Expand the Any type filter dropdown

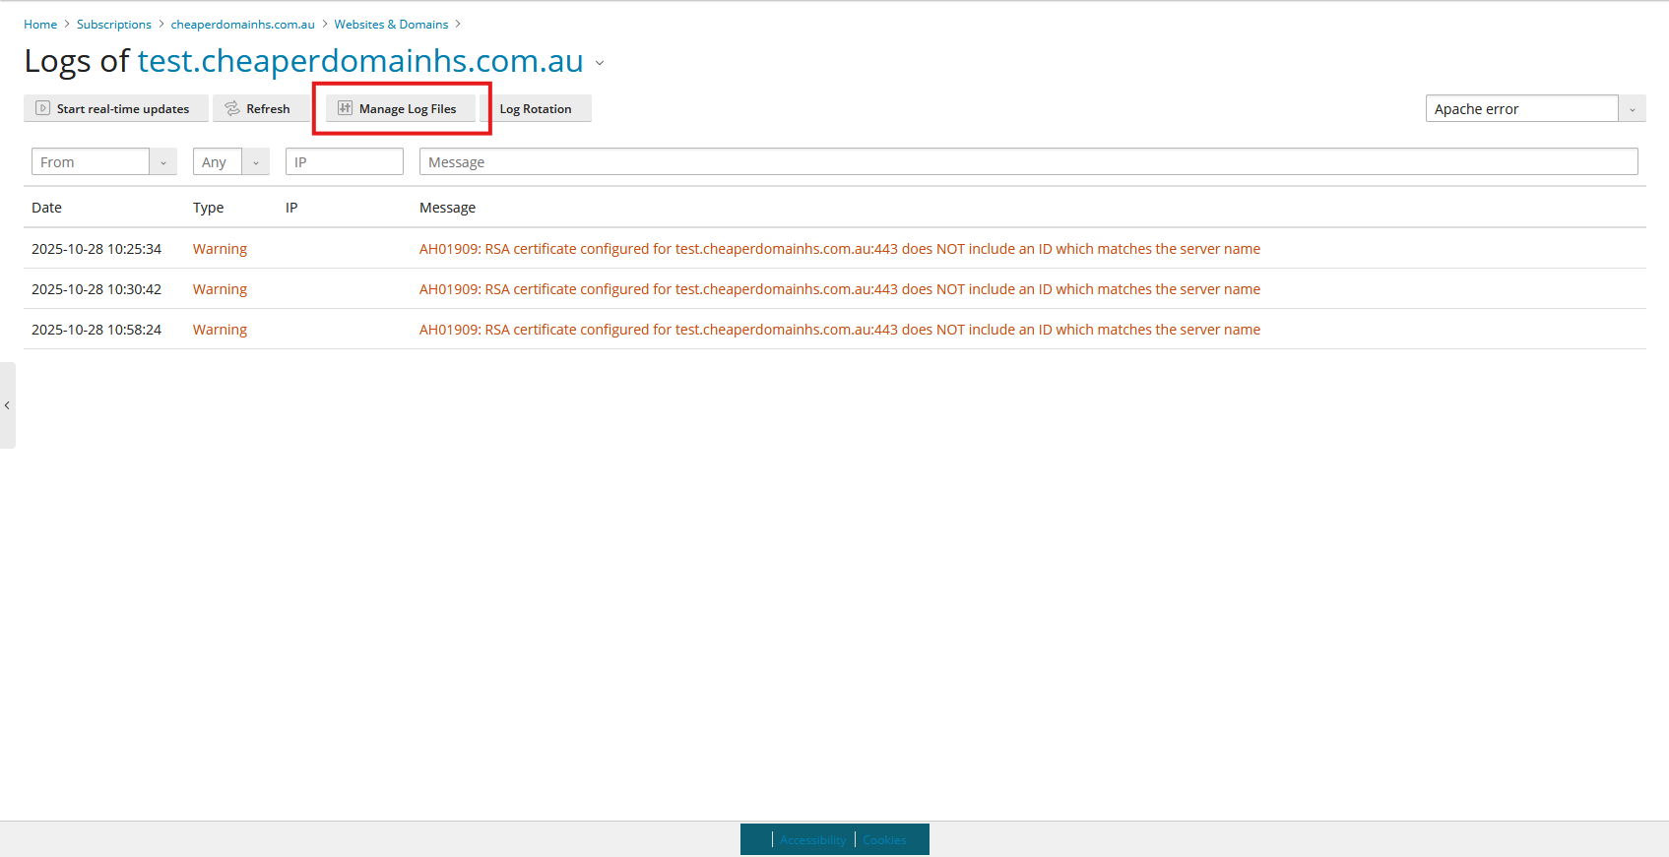[x=256, y=162]
